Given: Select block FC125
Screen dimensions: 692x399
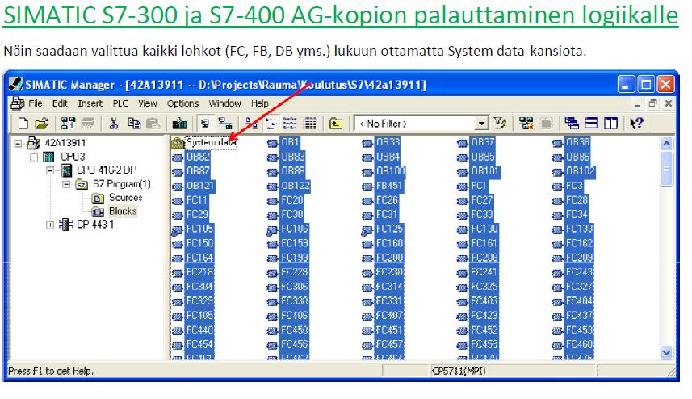Looking at the screenshot, I should 389,229.
